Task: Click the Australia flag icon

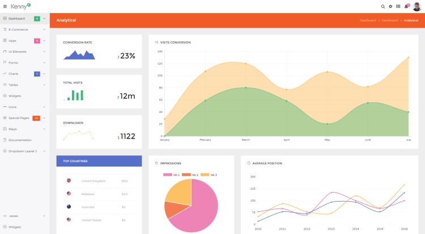Action: click(69, 207)
